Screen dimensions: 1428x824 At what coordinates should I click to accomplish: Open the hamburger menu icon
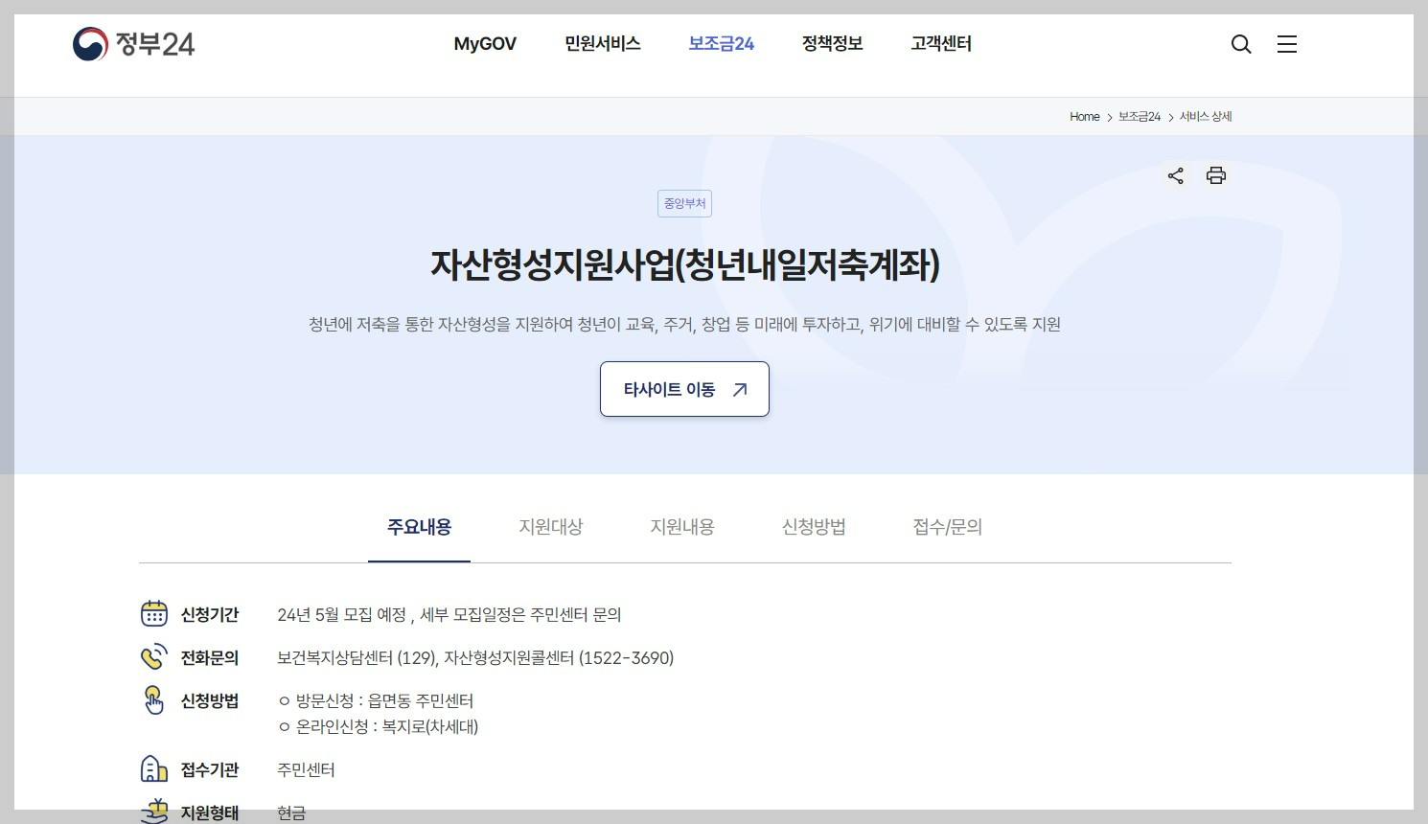click(x=1287, y=44)
